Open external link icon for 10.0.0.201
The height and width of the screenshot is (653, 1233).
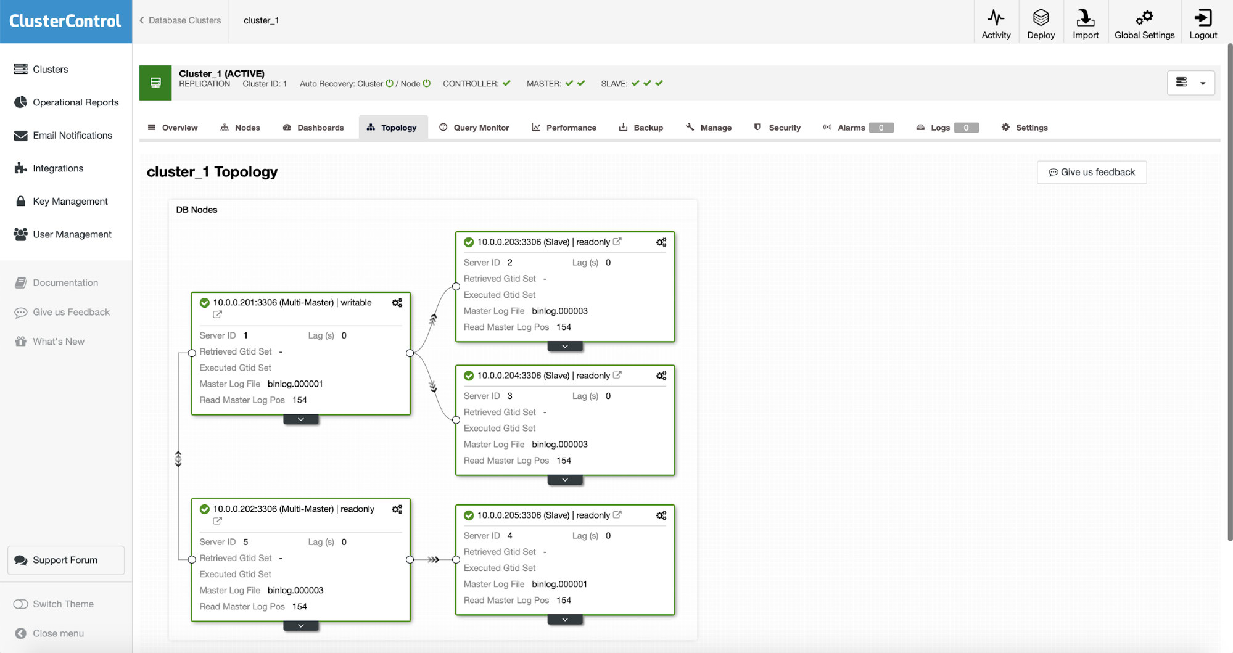click(217, 314)
